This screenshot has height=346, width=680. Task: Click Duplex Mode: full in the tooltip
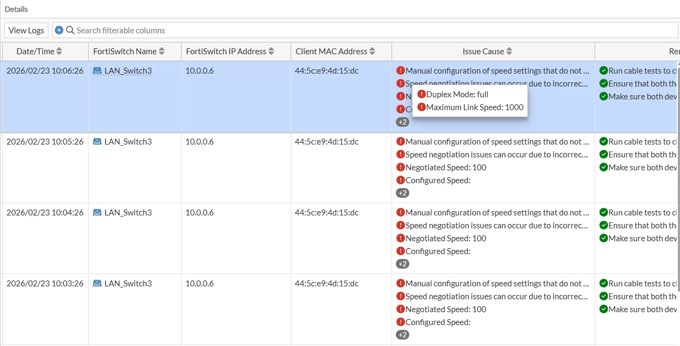(x=457, y=94)
